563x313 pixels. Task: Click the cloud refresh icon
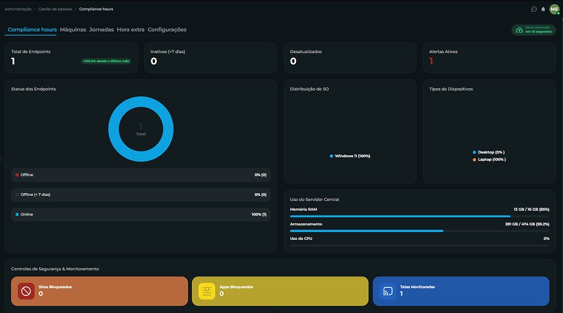pyautogui.click(x=519, y=30)
